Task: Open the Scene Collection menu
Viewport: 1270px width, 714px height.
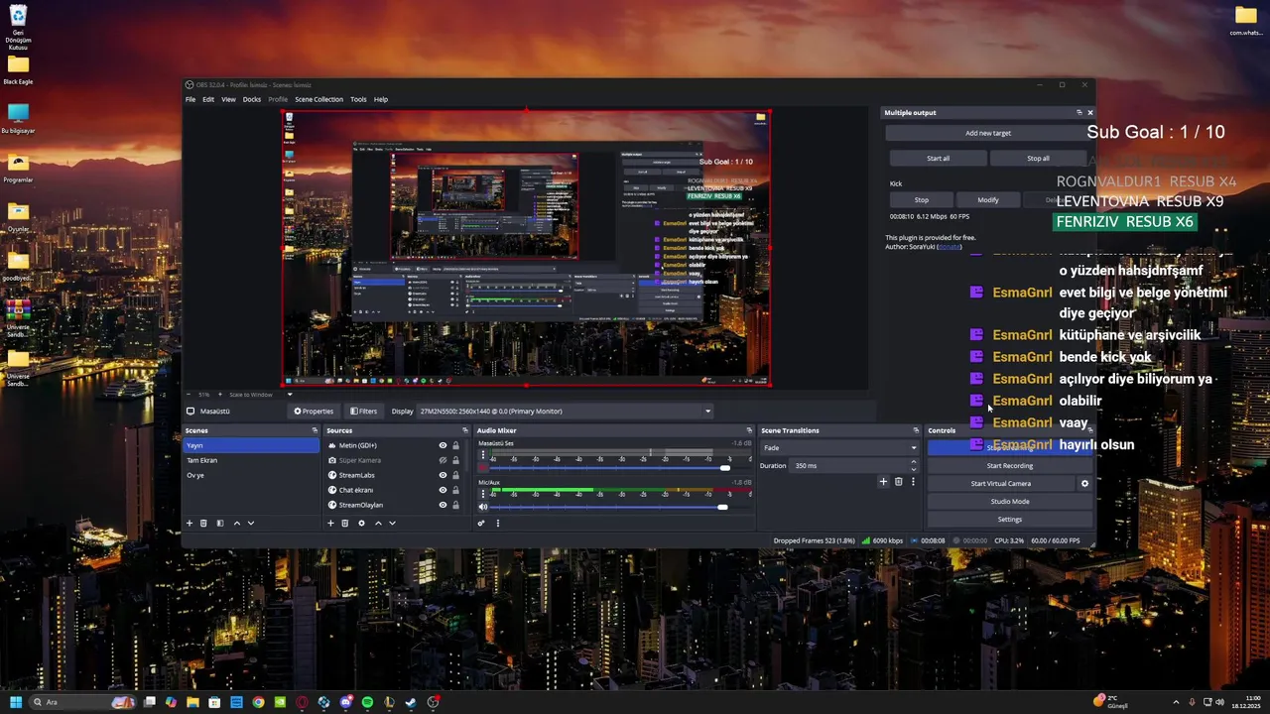Action: point(318,99)
